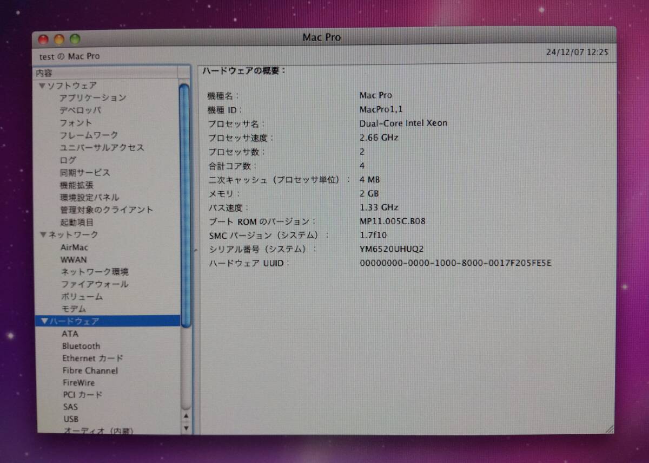The image size is (649, 463).
Task: Click the 1.33 GHz bus speed value
Action: pyautogui.click(x=379, y=207)
